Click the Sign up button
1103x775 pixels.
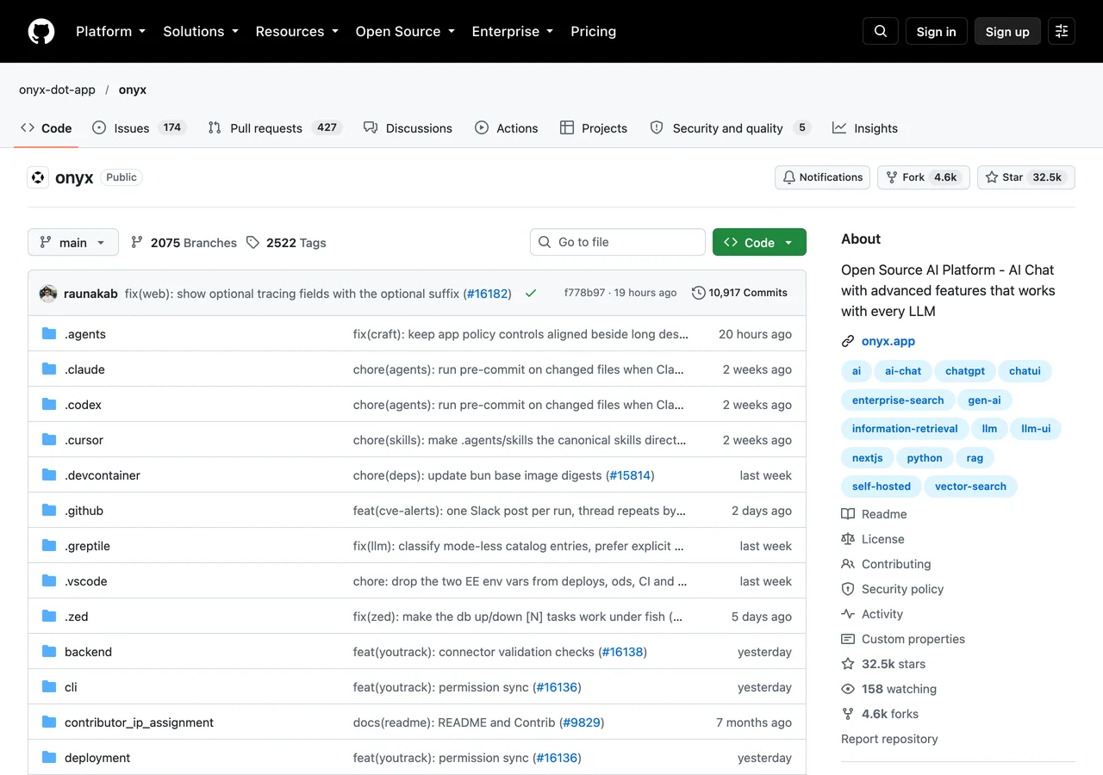point(1007,31)
